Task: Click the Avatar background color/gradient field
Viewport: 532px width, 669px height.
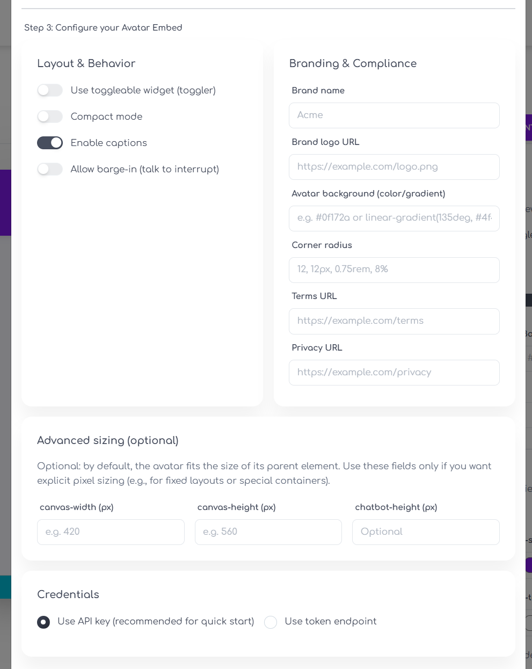Action: coord(394,218)
